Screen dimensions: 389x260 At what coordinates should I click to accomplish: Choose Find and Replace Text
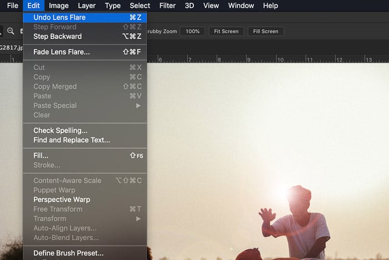click(x=84, y=140)
